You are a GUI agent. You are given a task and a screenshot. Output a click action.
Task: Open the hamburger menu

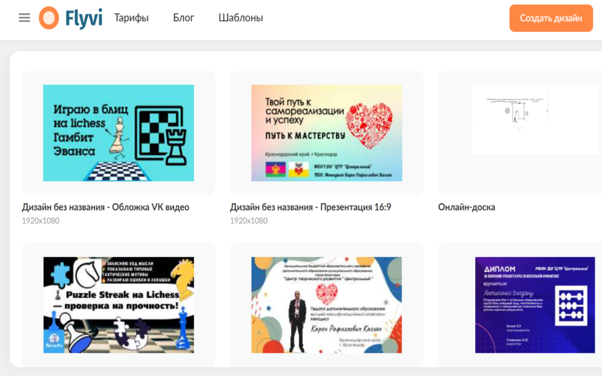coord(24,18)
